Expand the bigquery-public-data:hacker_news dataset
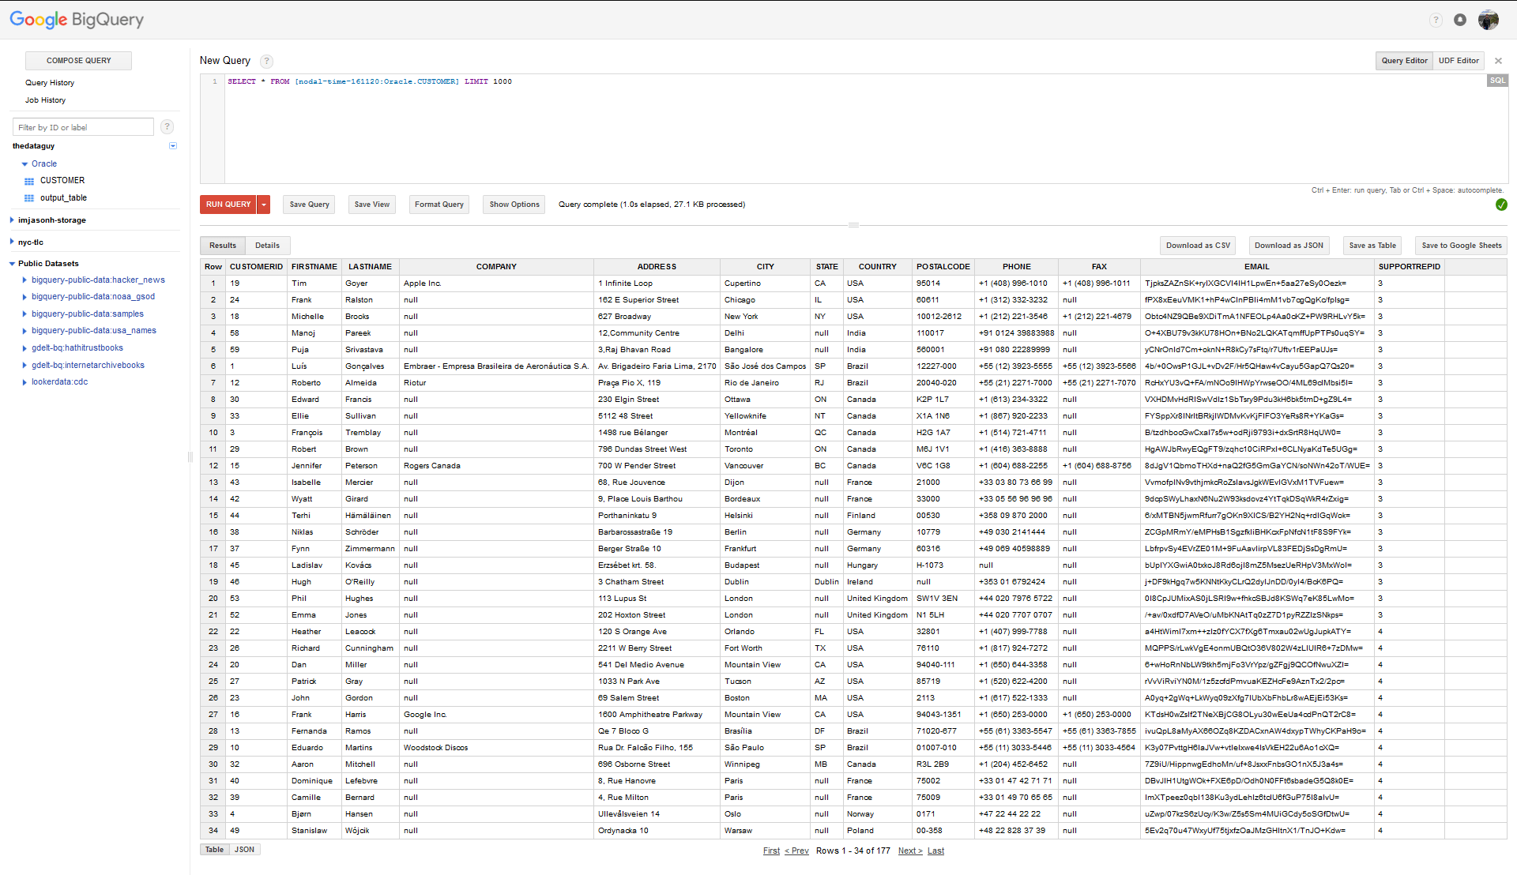Screen dimensions: 1517x875 pyautogui.click(x=23, y=280)
